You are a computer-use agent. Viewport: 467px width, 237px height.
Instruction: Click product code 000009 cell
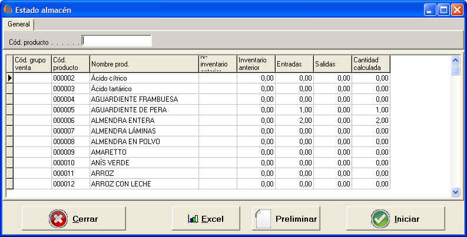(x=70, y=152)
